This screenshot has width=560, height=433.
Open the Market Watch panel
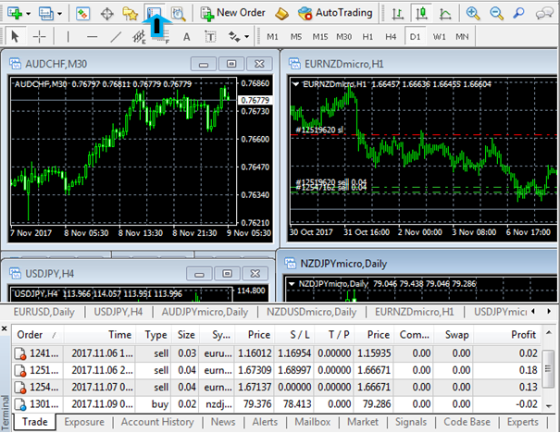(83, 13)
